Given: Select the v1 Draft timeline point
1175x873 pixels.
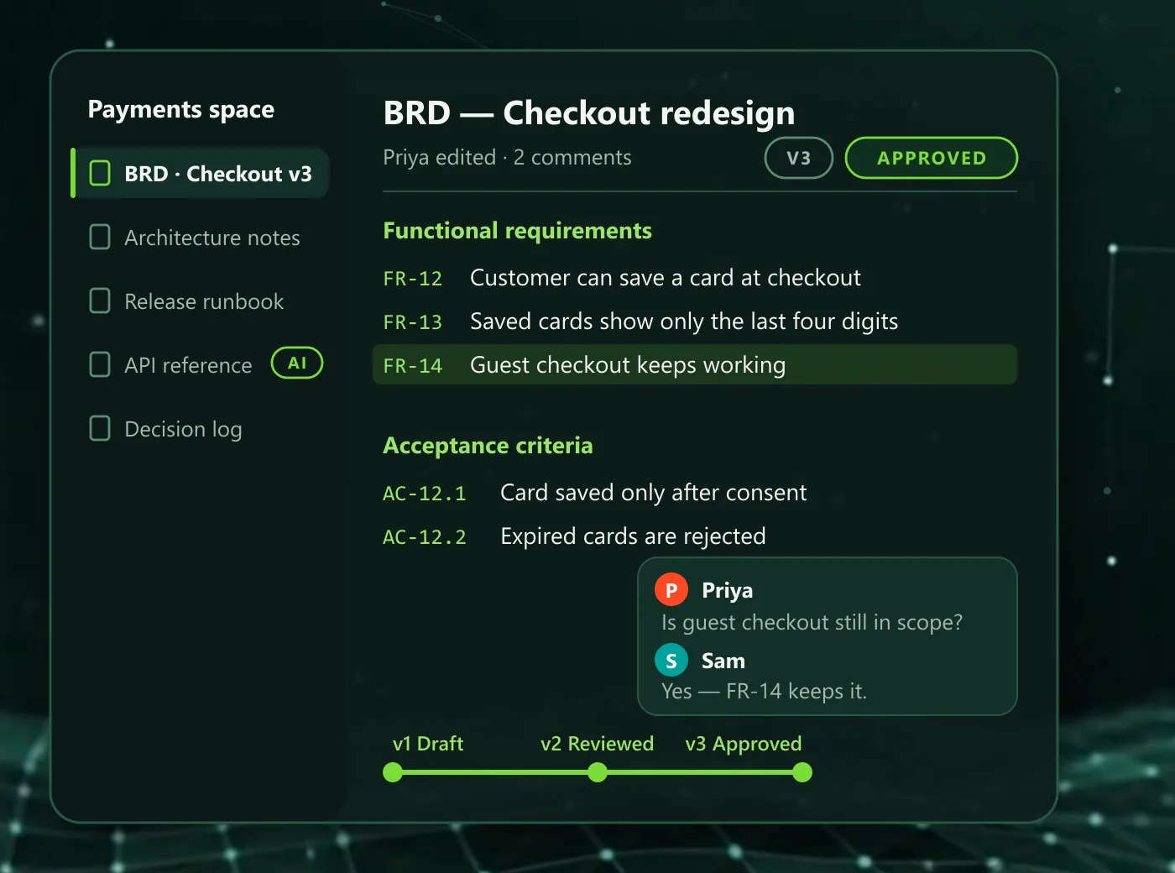Looking at the screenshot, I should (x=393, y=772).
